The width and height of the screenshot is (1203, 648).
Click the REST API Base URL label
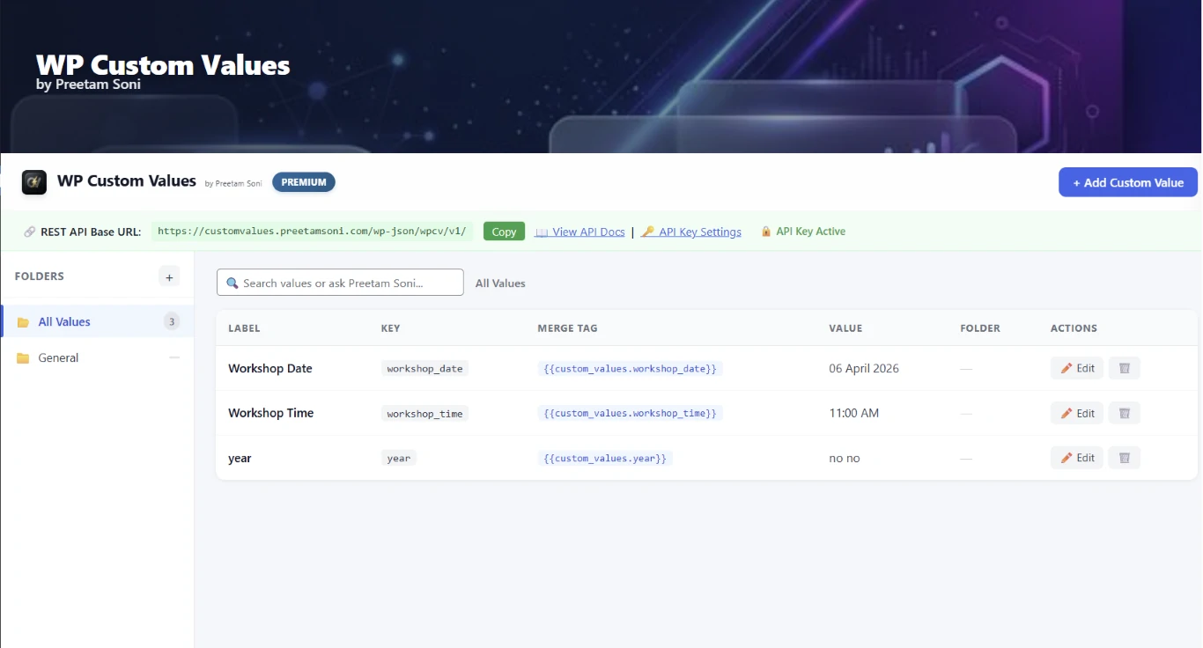(x=91, y=232)
